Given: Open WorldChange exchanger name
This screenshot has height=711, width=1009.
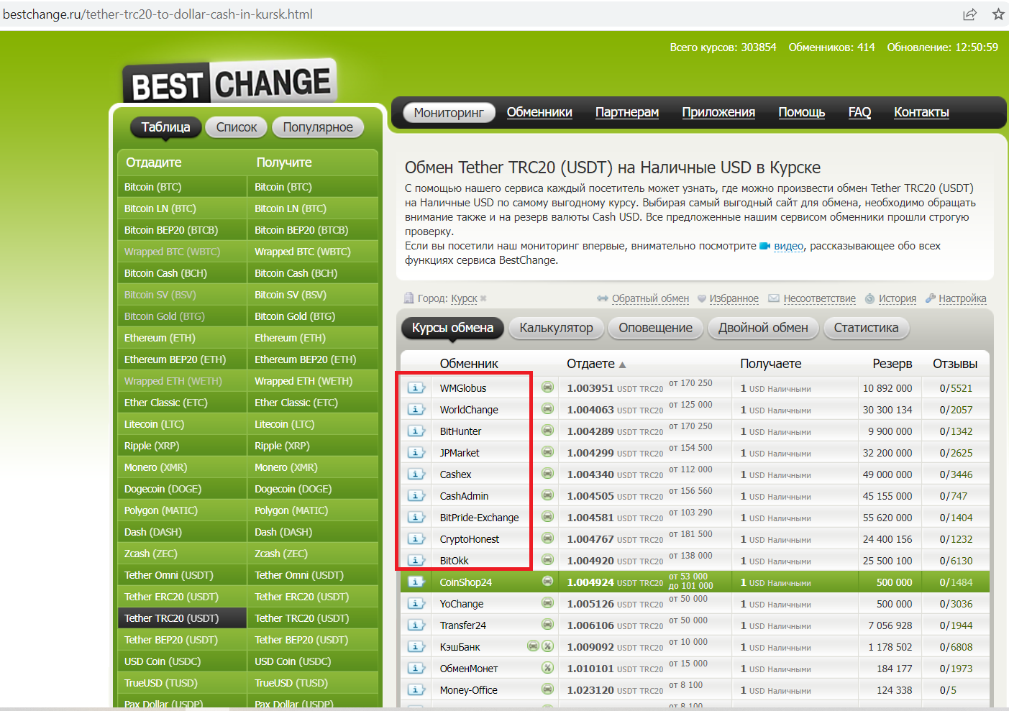Looking at the screenshot, I should click(469, 410).
